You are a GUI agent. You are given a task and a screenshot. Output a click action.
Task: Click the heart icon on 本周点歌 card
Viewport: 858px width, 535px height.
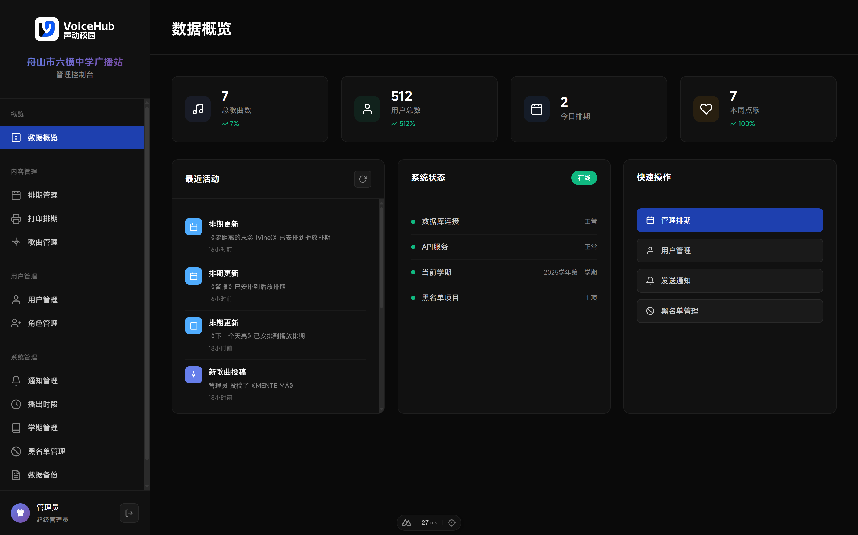[706, 109]
